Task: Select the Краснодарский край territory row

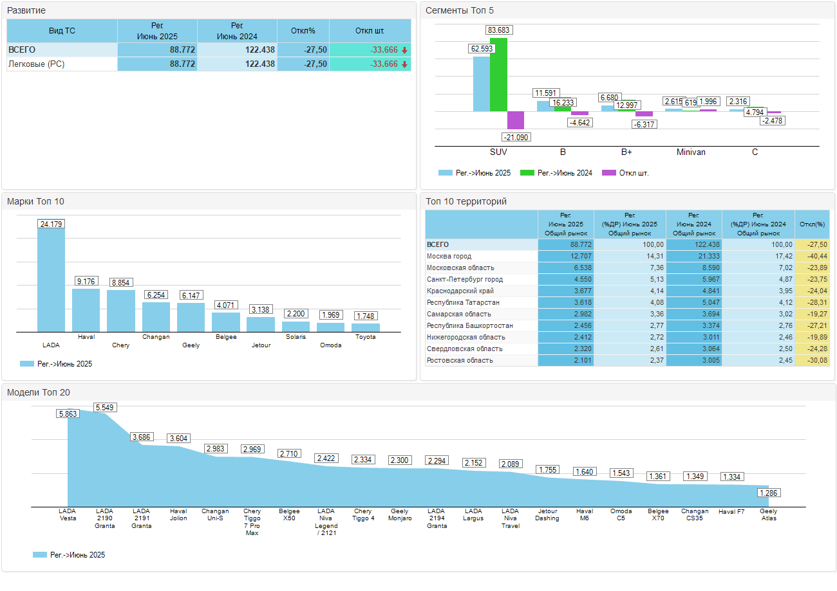Action: [x=626, y=291]
